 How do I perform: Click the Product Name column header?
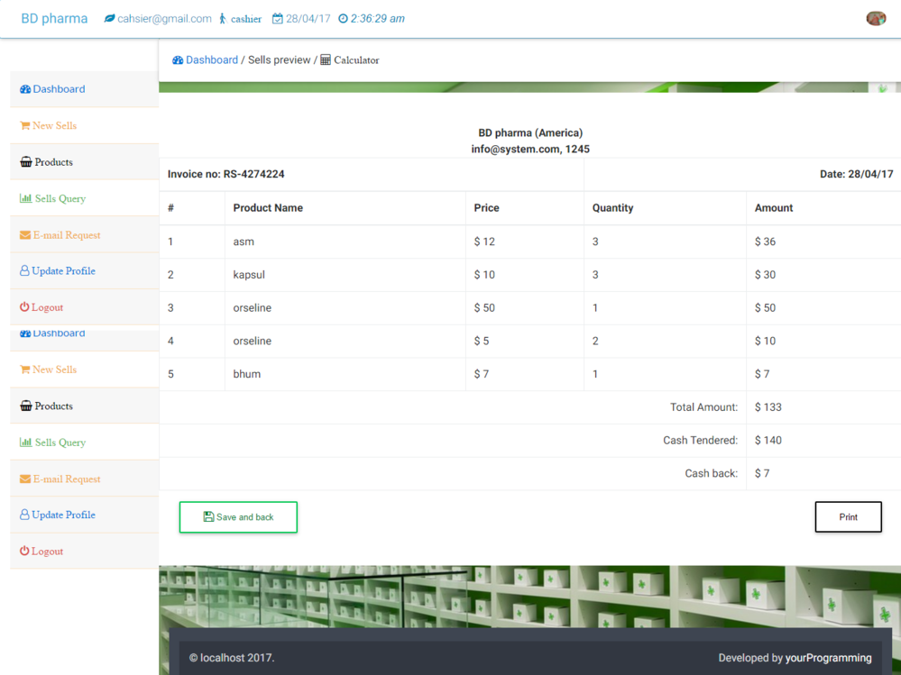(268, 208)
